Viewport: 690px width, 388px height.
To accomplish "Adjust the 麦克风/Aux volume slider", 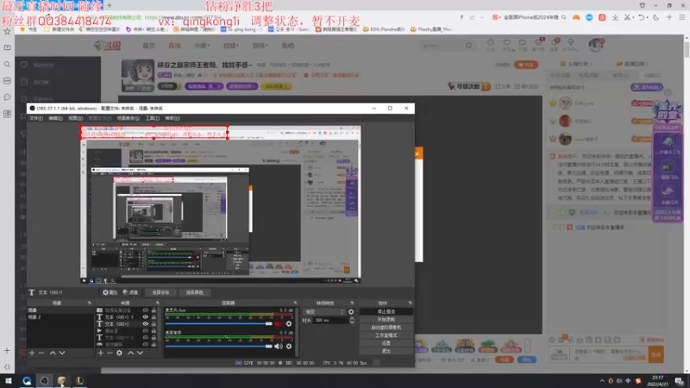I will 219,324.
